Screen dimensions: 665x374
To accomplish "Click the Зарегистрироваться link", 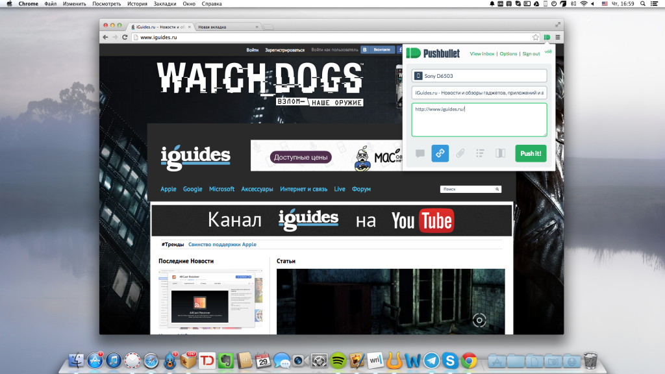I will (x=284, y=50).
